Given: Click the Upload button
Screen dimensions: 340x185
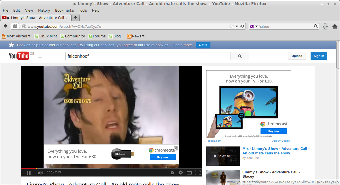Looking at the screenshot, I should point(297,56).
